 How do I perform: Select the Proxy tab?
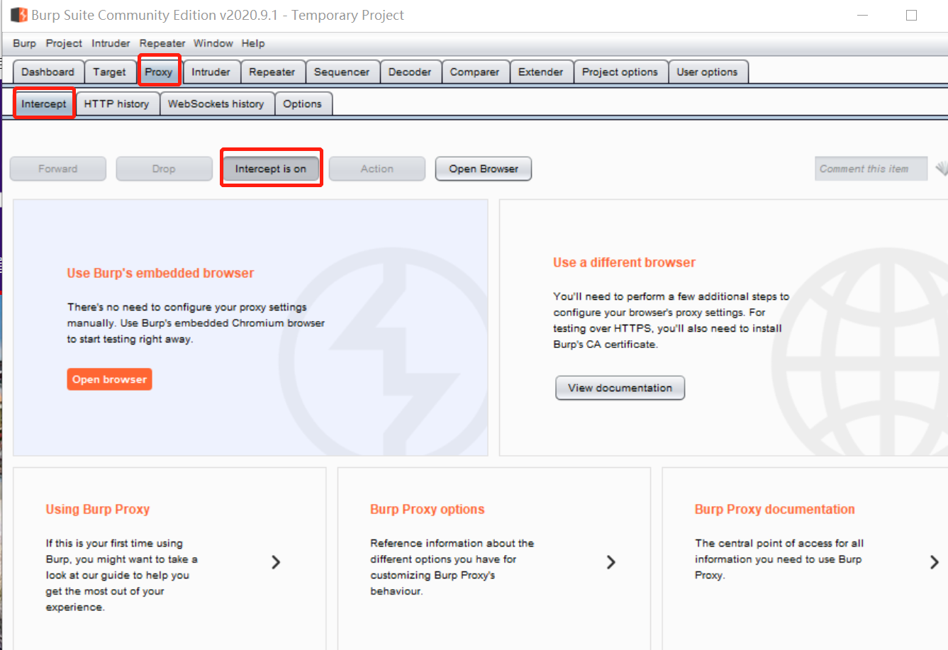159,72
